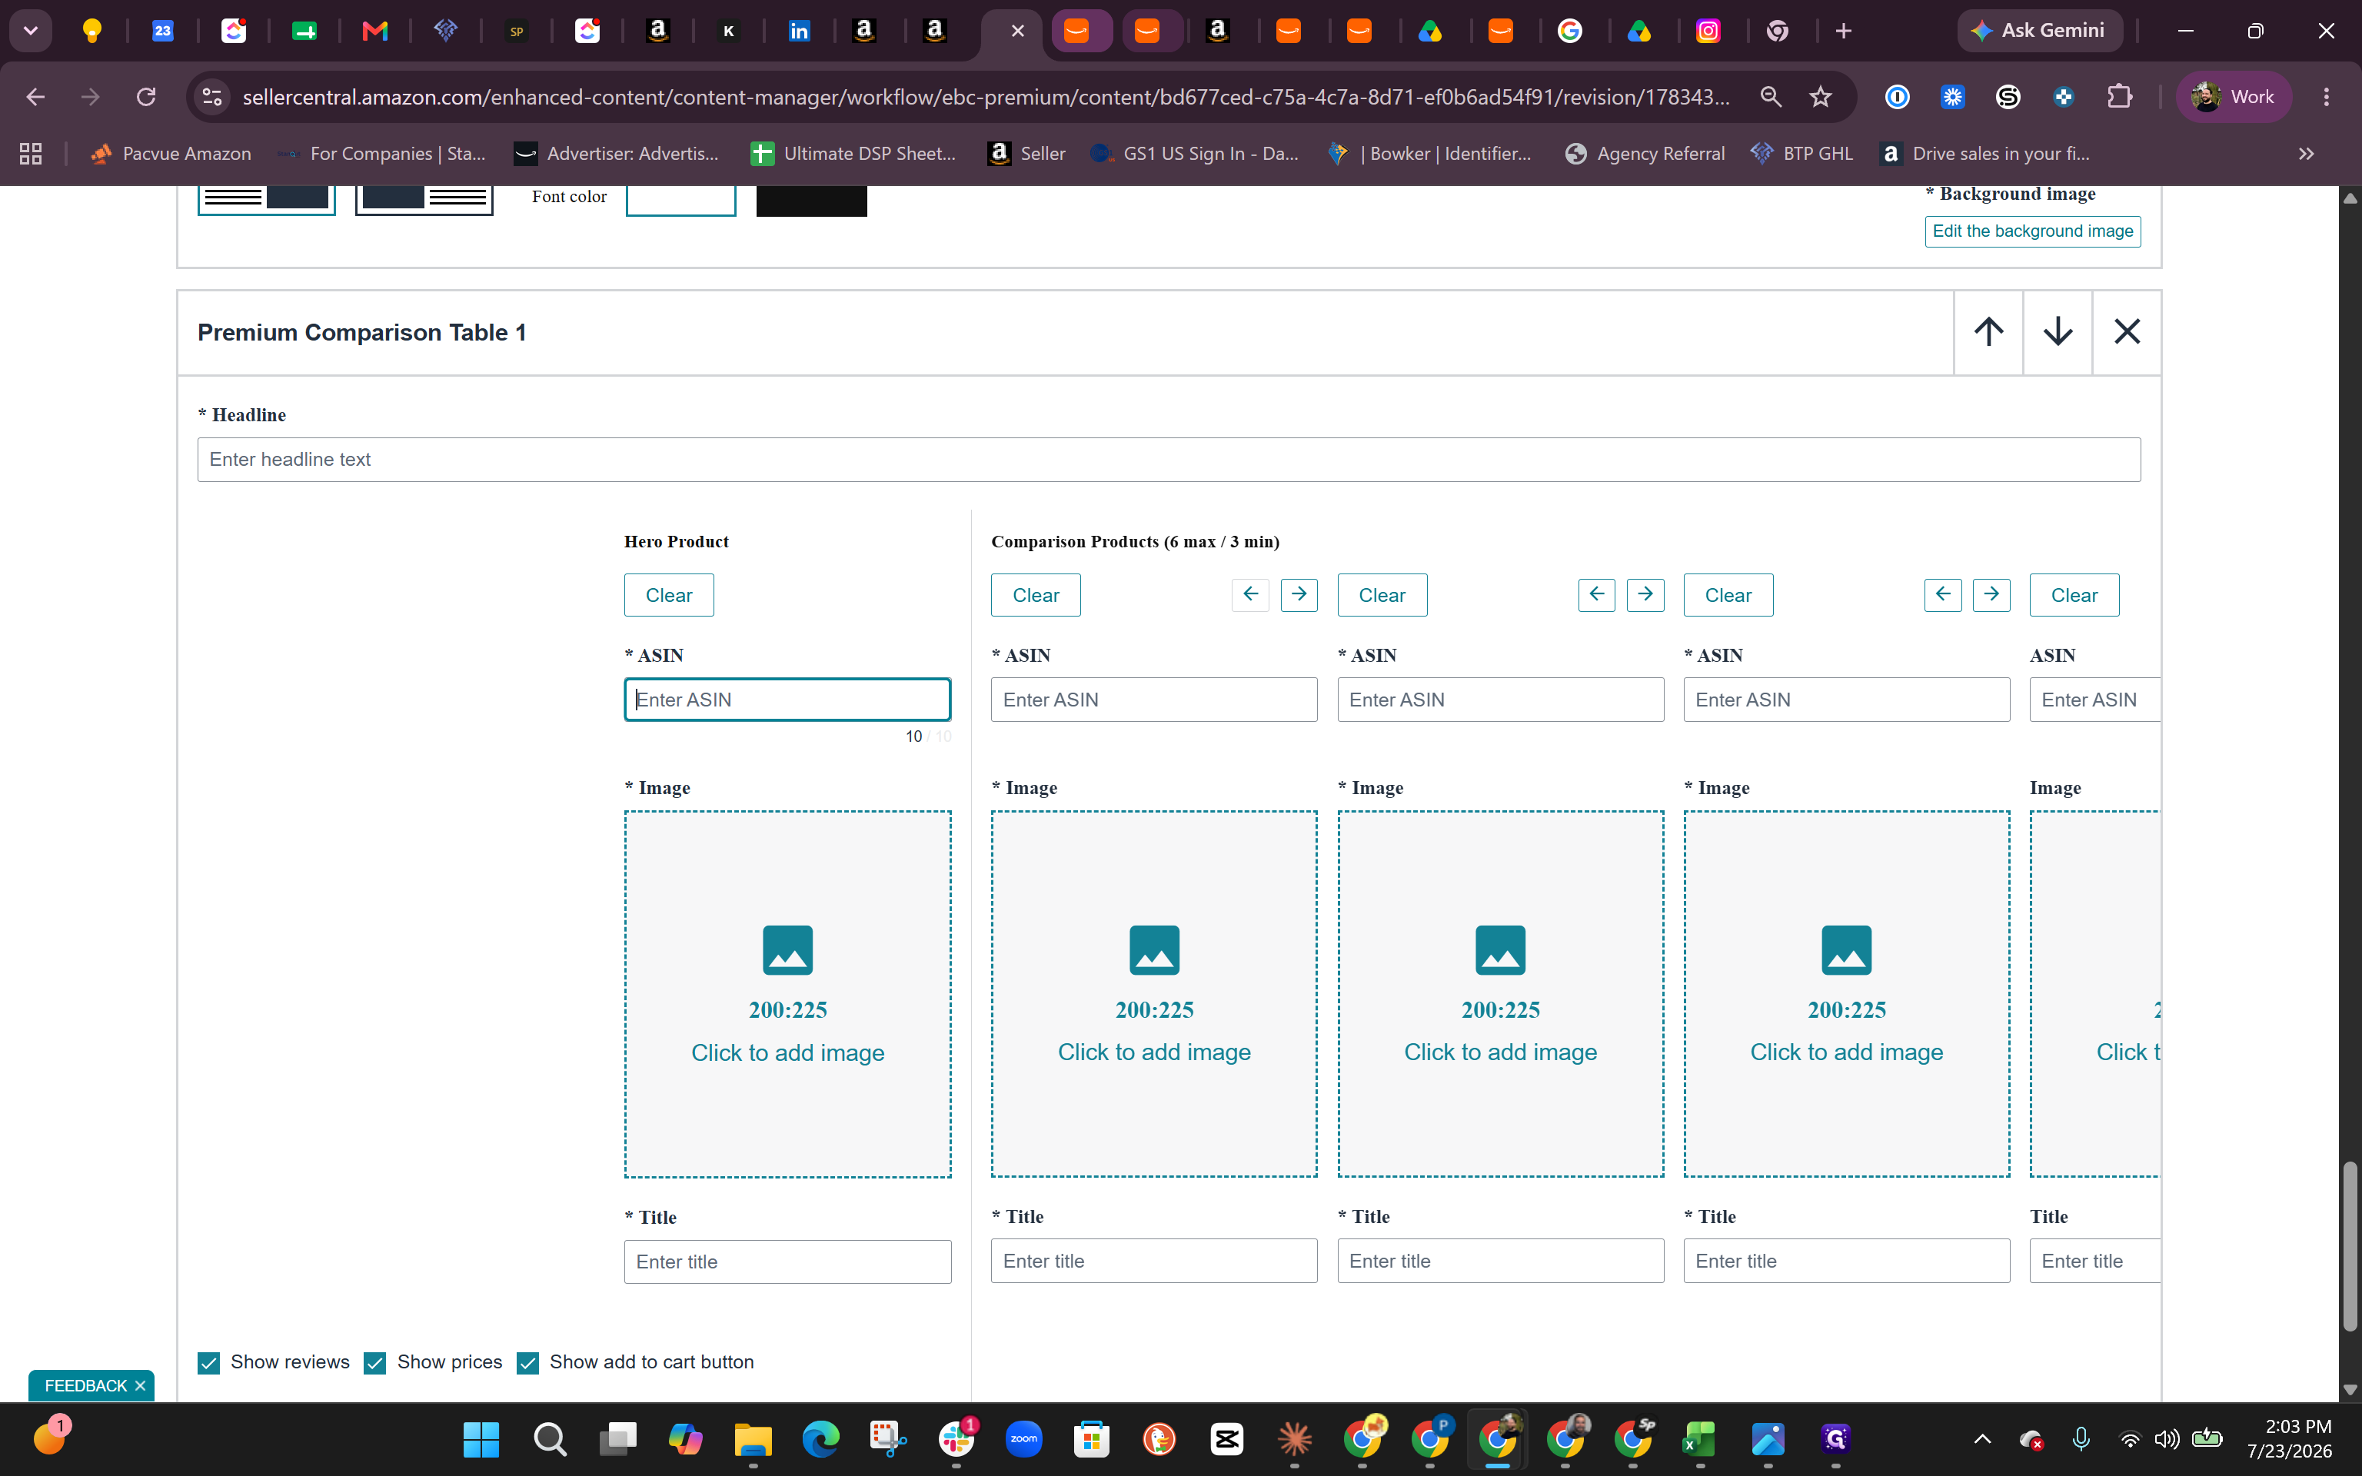Open the Pacvue Amazon bookmark

[x=171, y=153]
